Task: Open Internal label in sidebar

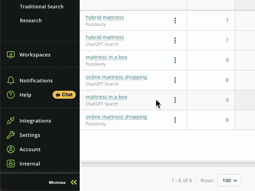Action: [30, 164]
